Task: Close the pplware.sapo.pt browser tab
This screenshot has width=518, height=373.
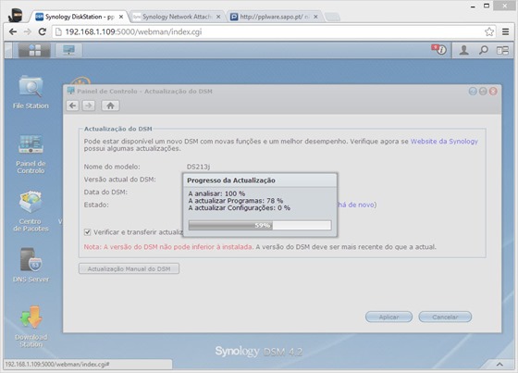Action: (315, 17)
